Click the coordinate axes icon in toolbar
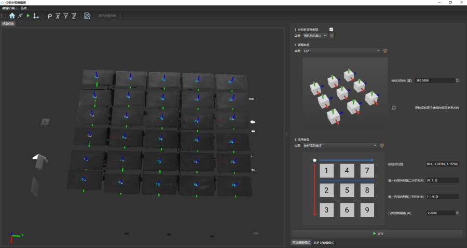The height and width of the screenshot is (248, 467). click(36, 16)
